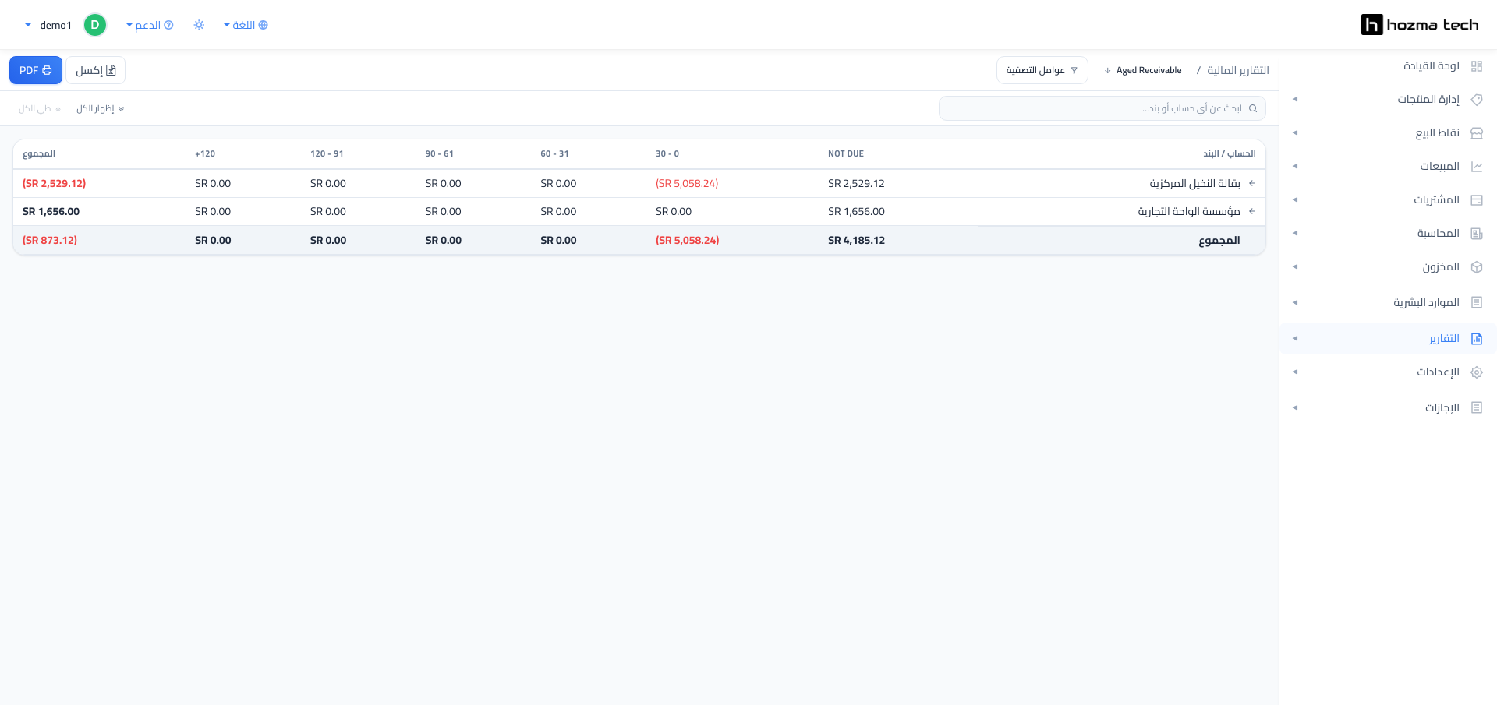Export report as PDF
Screen dimensions: 1497x705
coord(36,70)
